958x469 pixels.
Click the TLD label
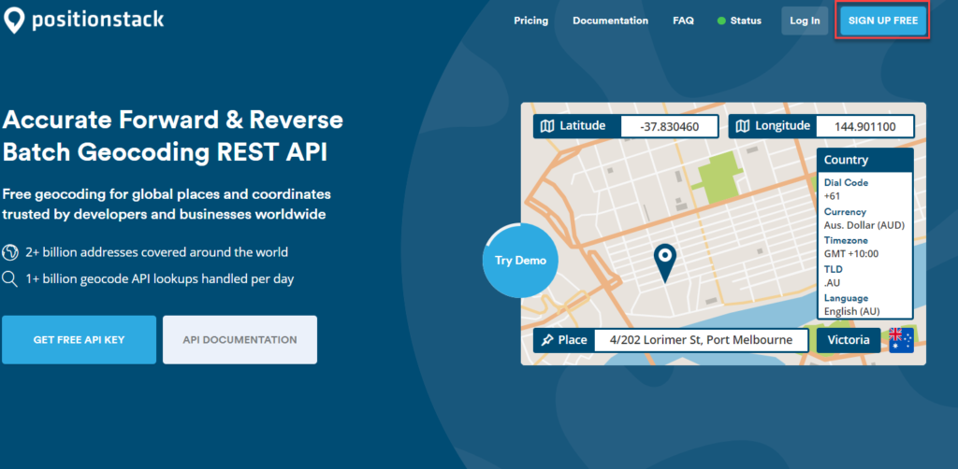point(832,268)
